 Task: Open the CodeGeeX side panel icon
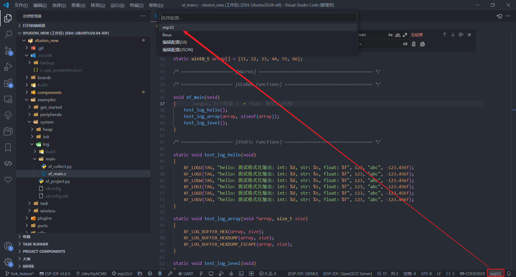(x=8, y=163)
